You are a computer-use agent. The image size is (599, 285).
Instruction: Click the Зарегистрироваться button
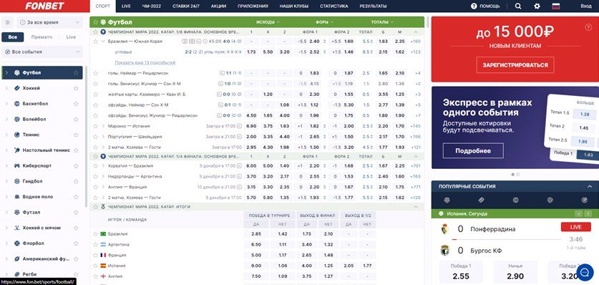(x=515, y=65)
